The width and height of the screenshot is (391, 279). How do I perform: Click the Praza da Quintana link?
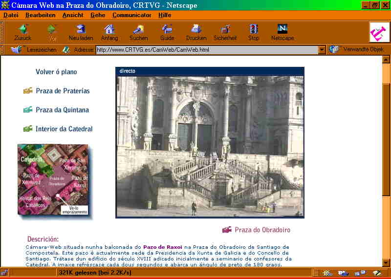62,110
